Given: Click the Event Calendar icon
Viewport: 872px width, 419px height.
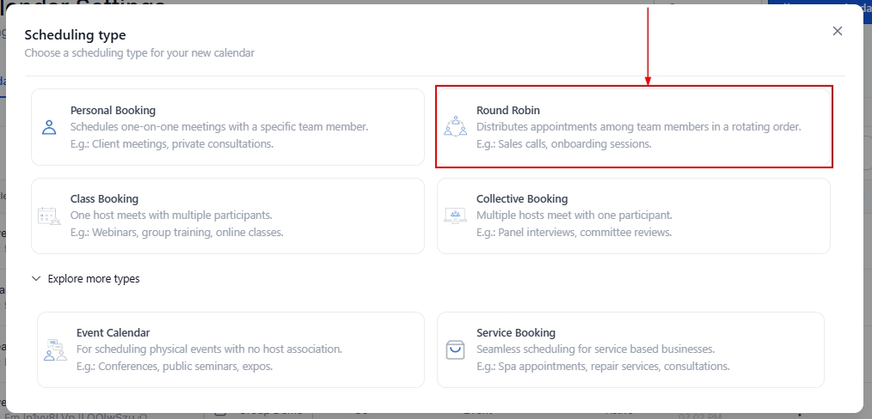Looking at the screenshot, I should coord(55,350).
